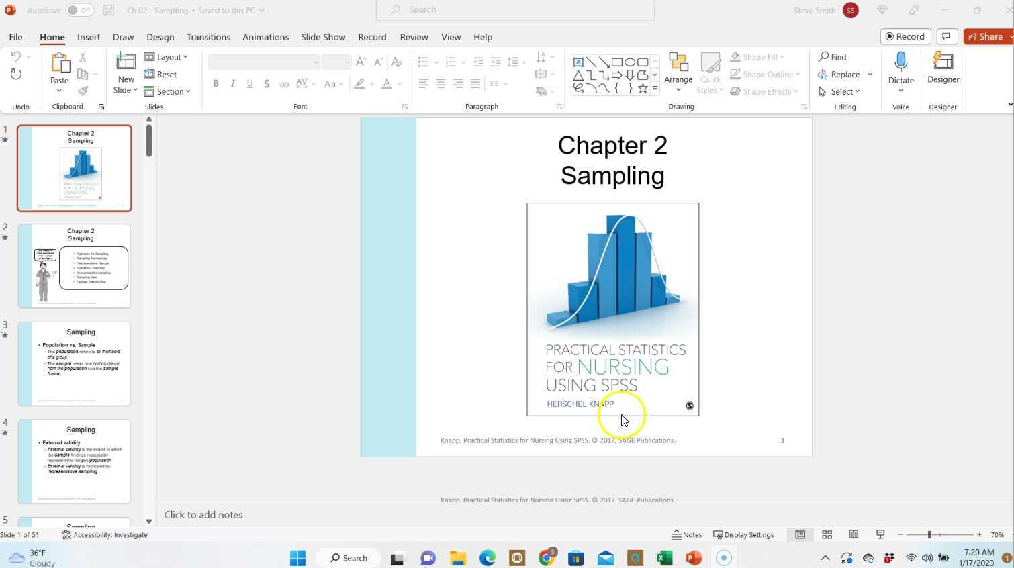Open the bullets list icon
Image resolution: width=1014 pixels, height=568 pixels.
click(422, 61)
